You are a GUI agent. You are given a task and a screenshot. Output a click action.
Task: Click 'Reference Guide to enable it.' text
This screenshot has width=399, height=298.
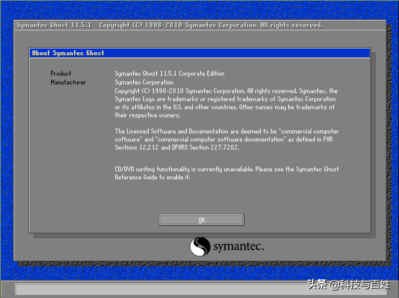click(152, 177)
